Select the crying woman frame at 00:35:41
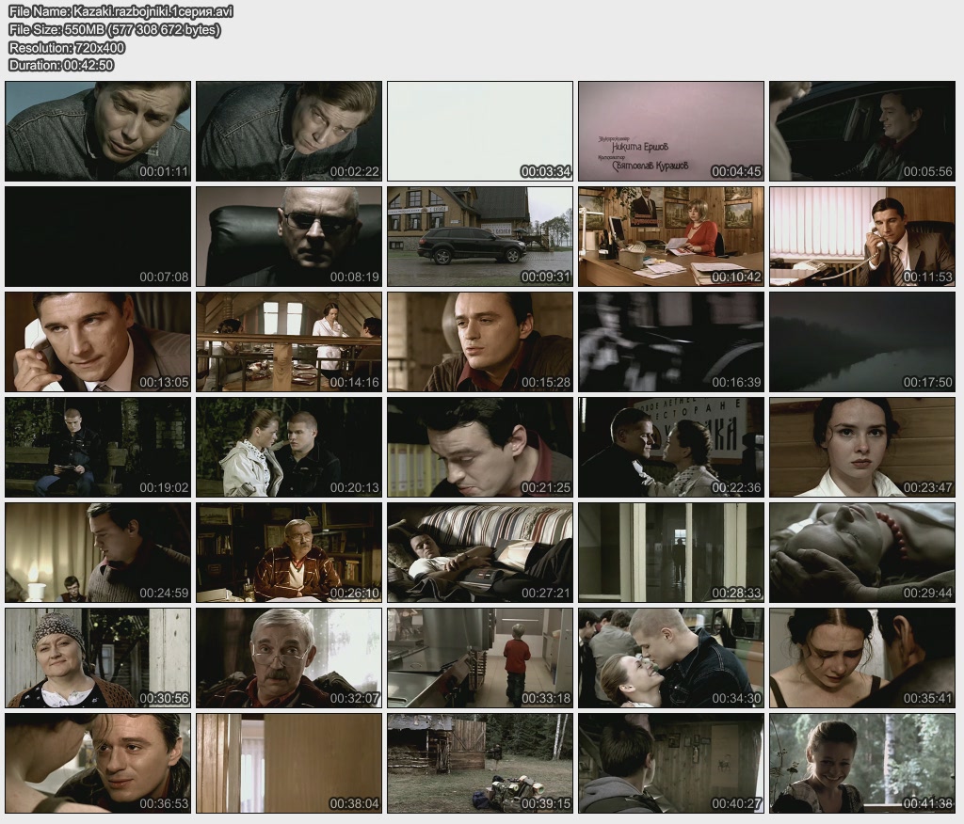The width and height of the screenshot is (964, 824). (x=862, y=658)
